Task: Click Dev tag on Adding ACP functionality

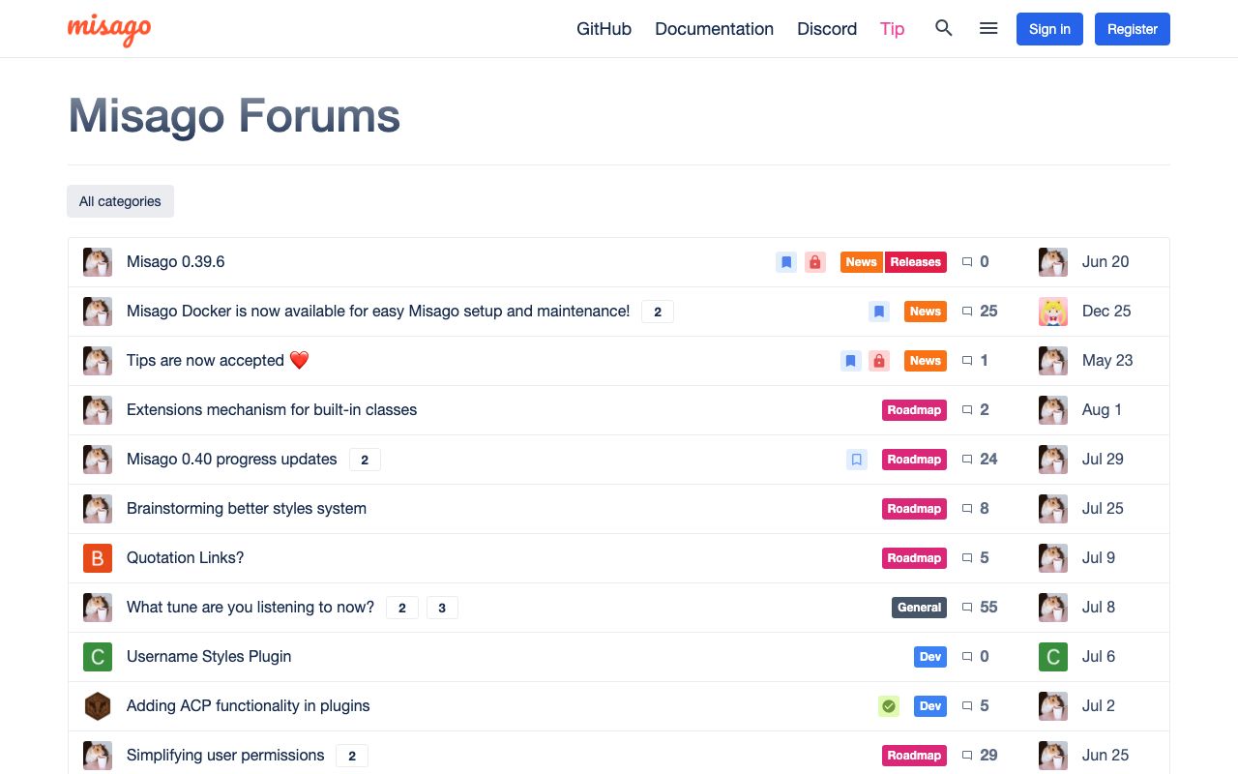Action: tap(930, 706)
